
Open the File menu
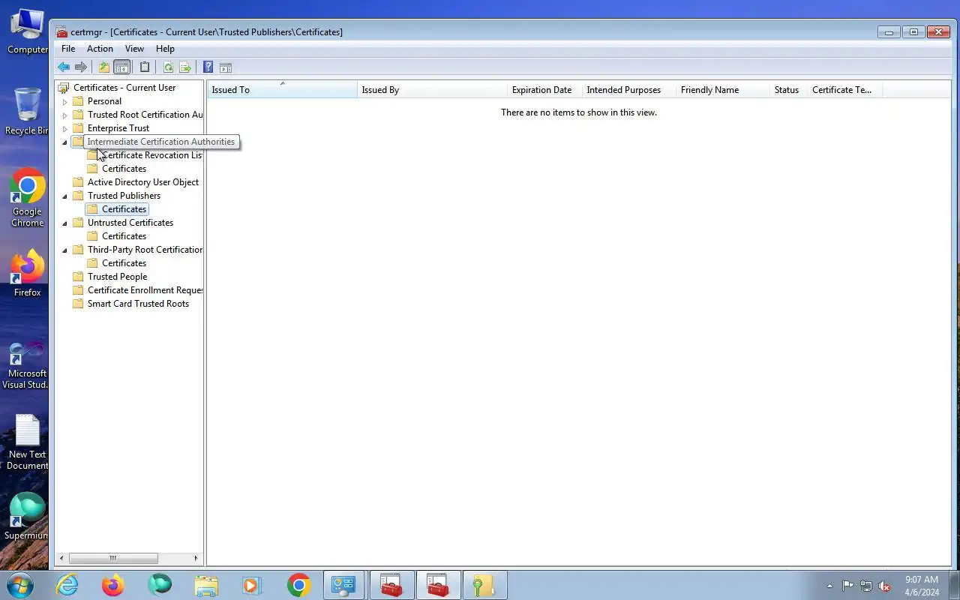(68, 49)
